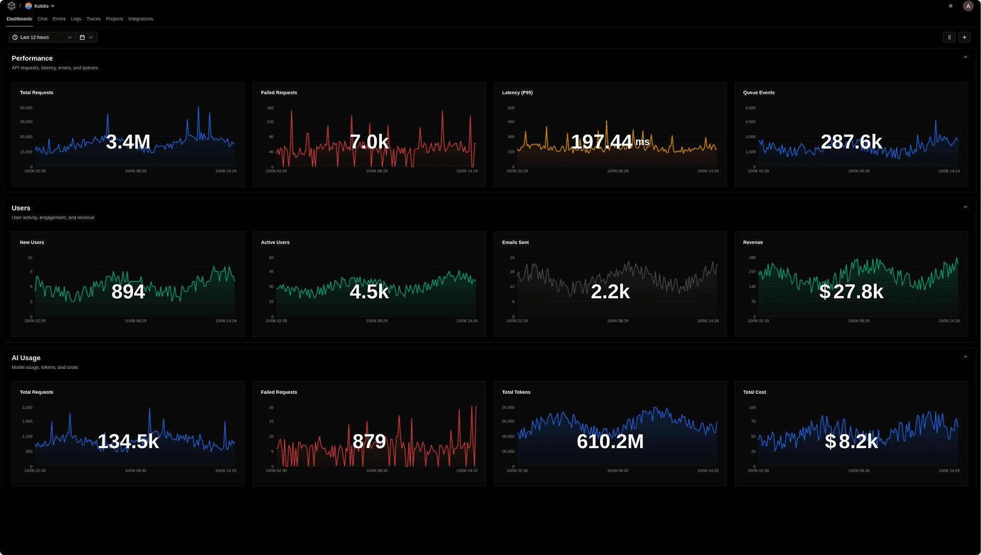Open the Chat tab
The width and height of the screenshot is (981, 555).
pos(42,19)
